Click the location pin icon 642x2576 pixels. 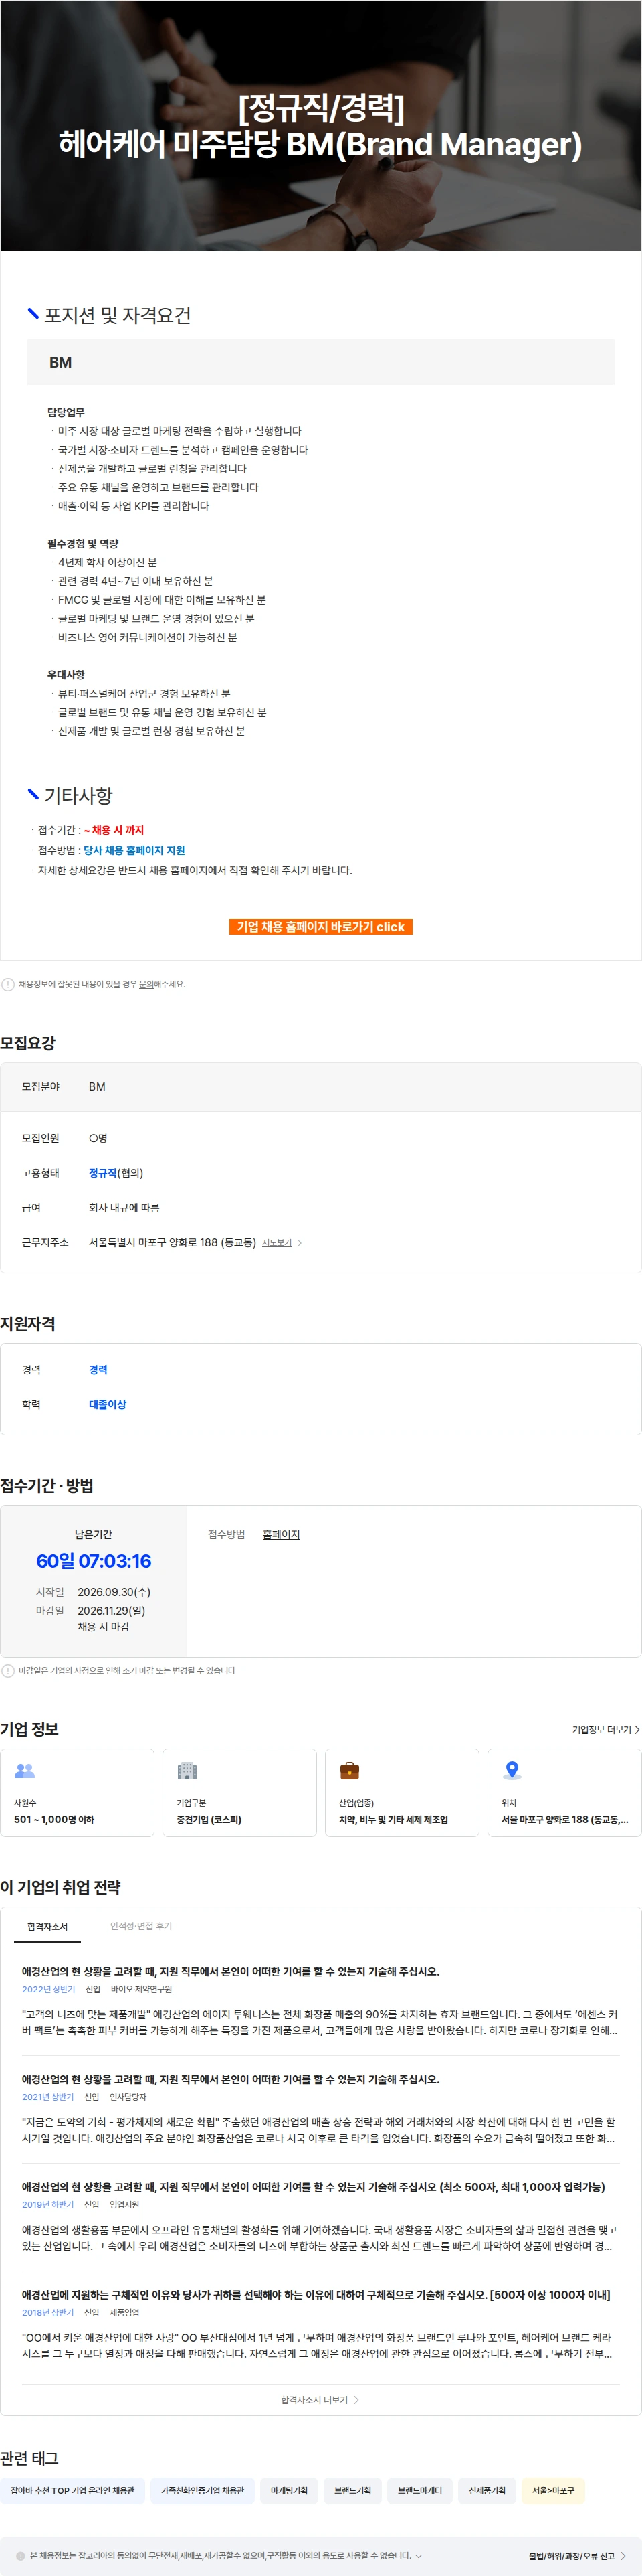click(512, 1771)
